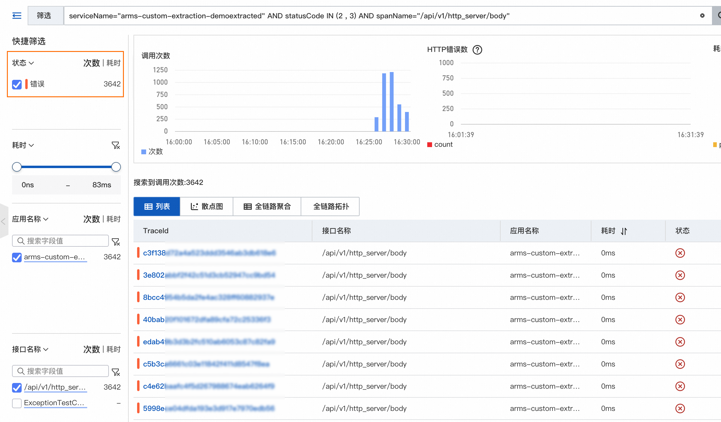
Task: Focus the 应用名称 搜索字段值 search box
Action: tap(60, 241)
